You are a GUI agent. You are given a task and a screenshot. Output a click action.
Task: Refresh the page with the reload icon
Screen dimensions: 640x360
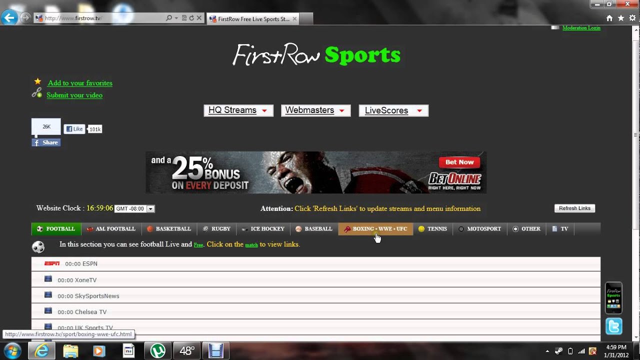(x=191, y=18)
